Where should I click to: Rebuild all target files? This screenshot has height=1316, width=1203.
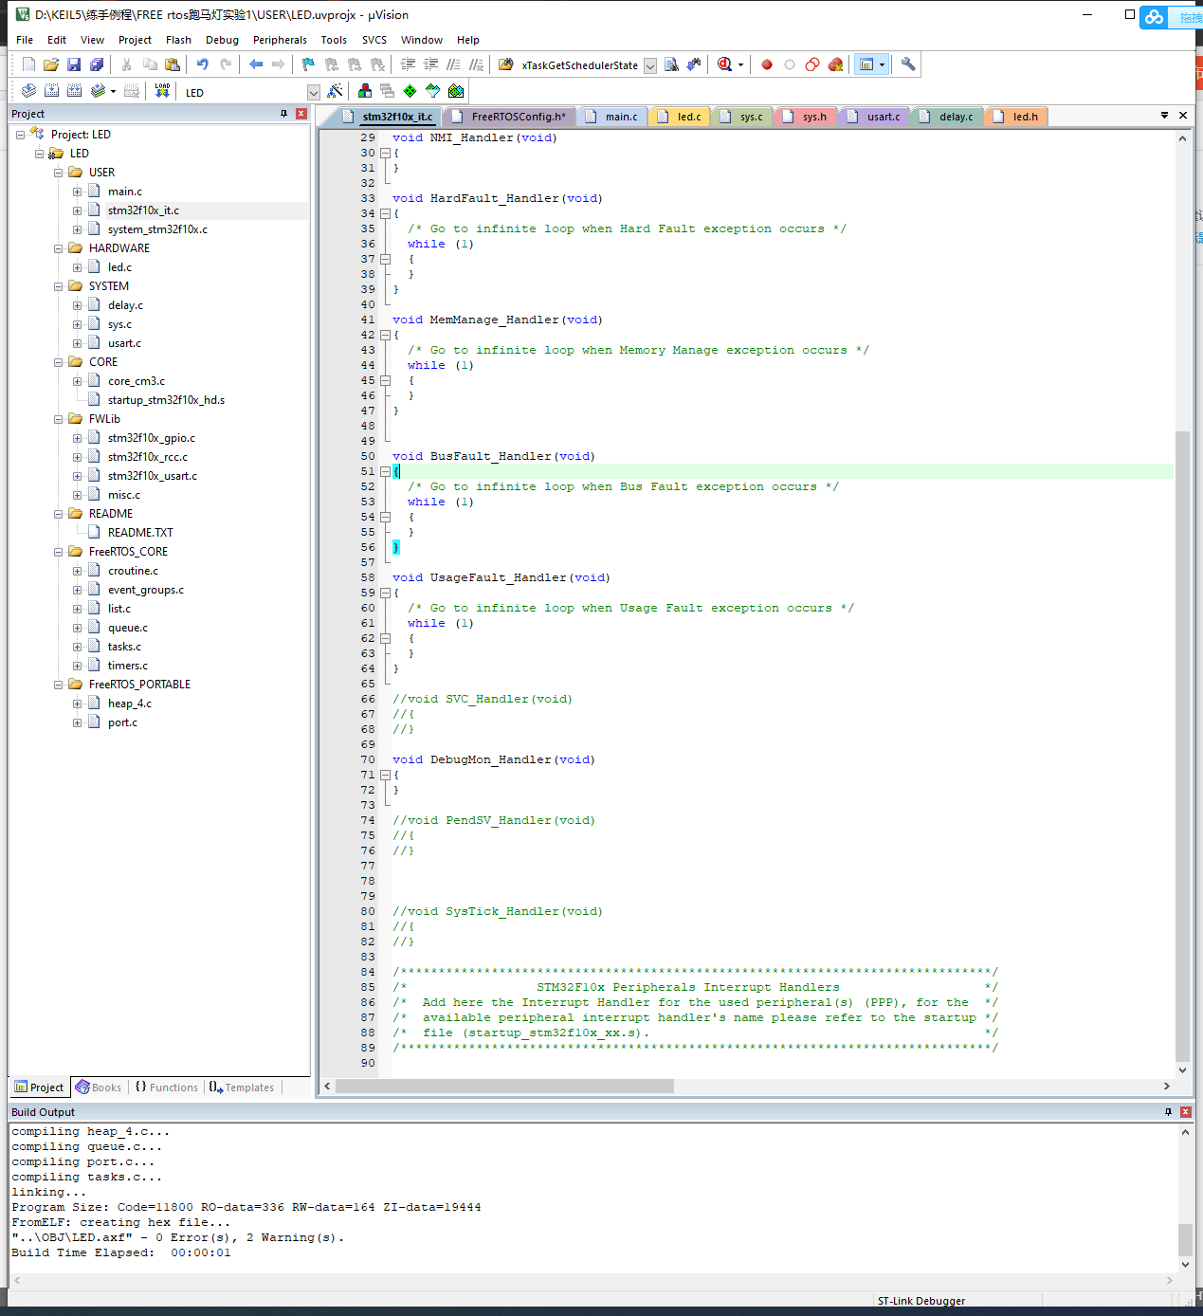pyautogui.click(x=74, y=91)
